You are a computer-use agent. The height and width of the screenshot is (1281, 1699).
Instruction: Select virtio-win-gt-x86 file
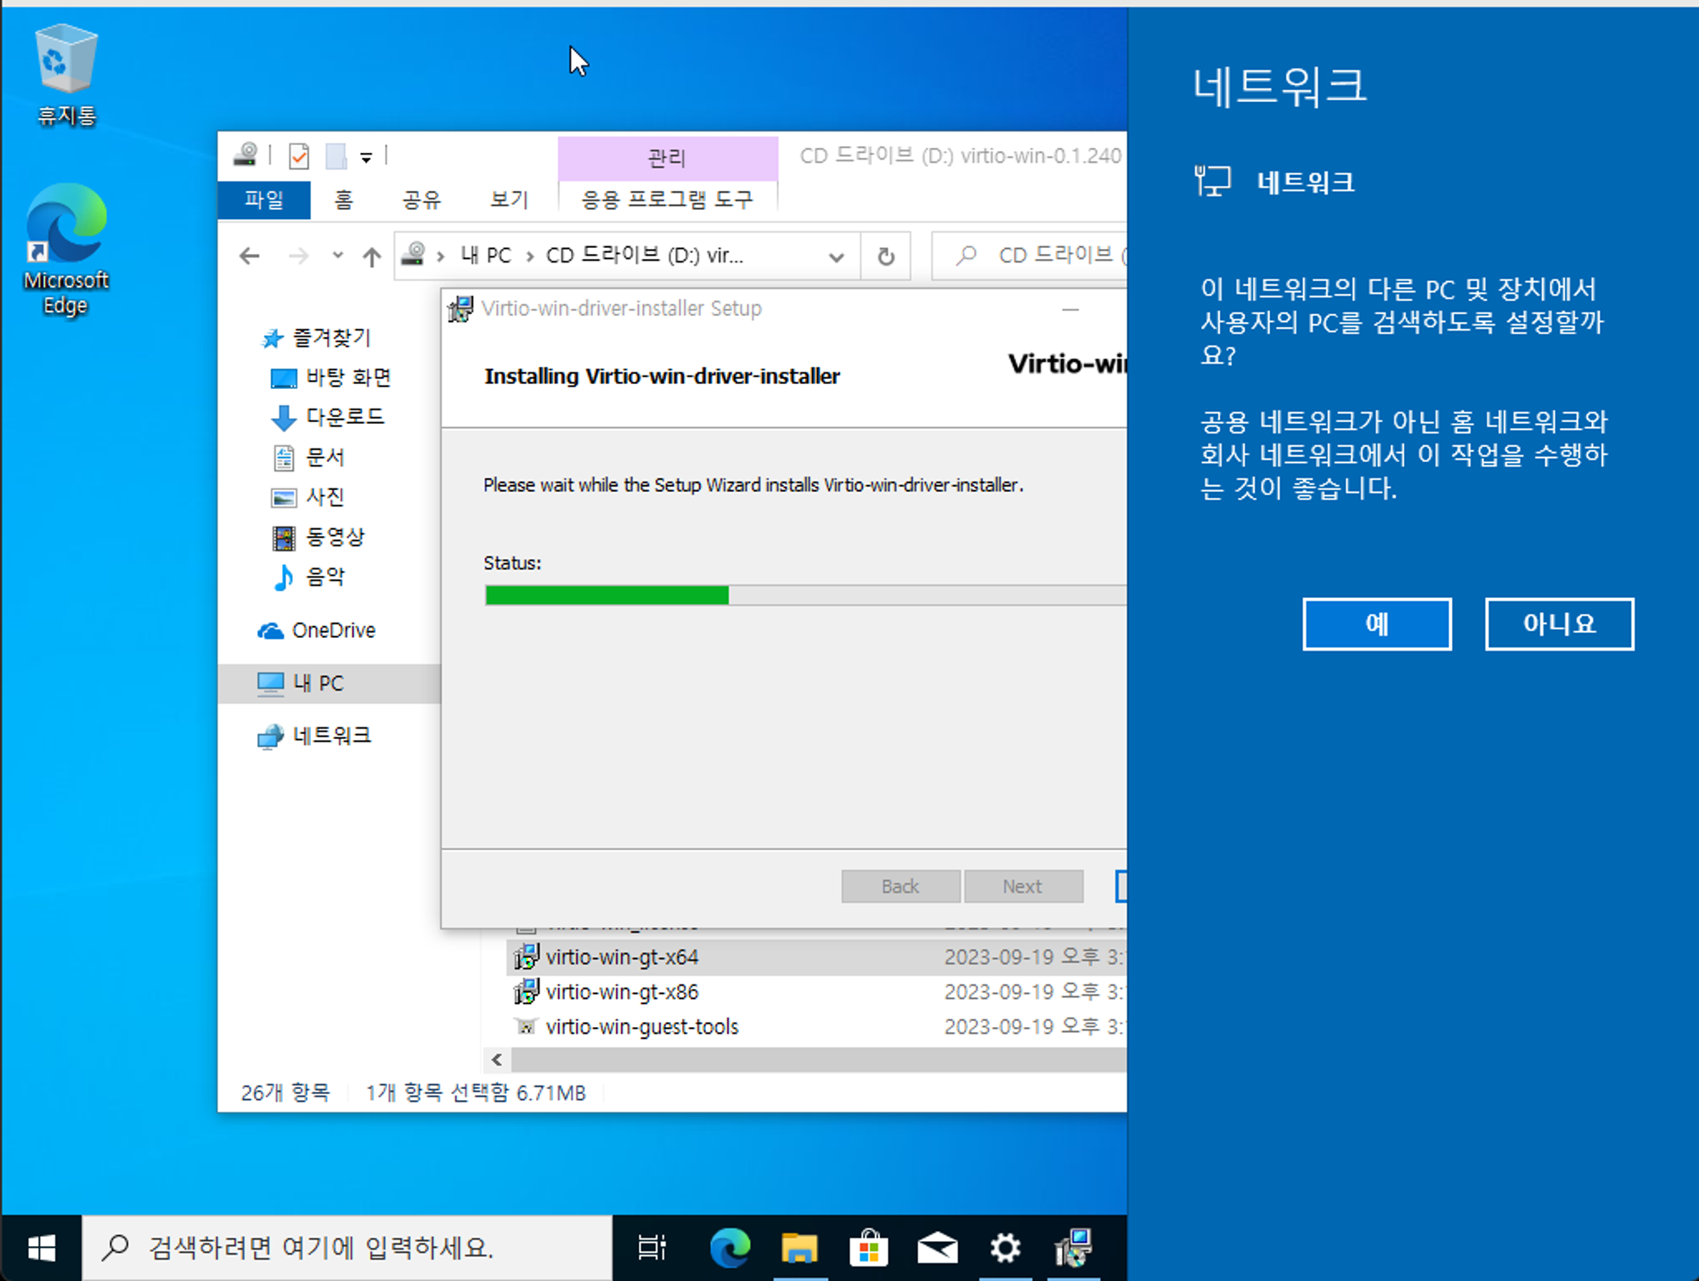622,991
